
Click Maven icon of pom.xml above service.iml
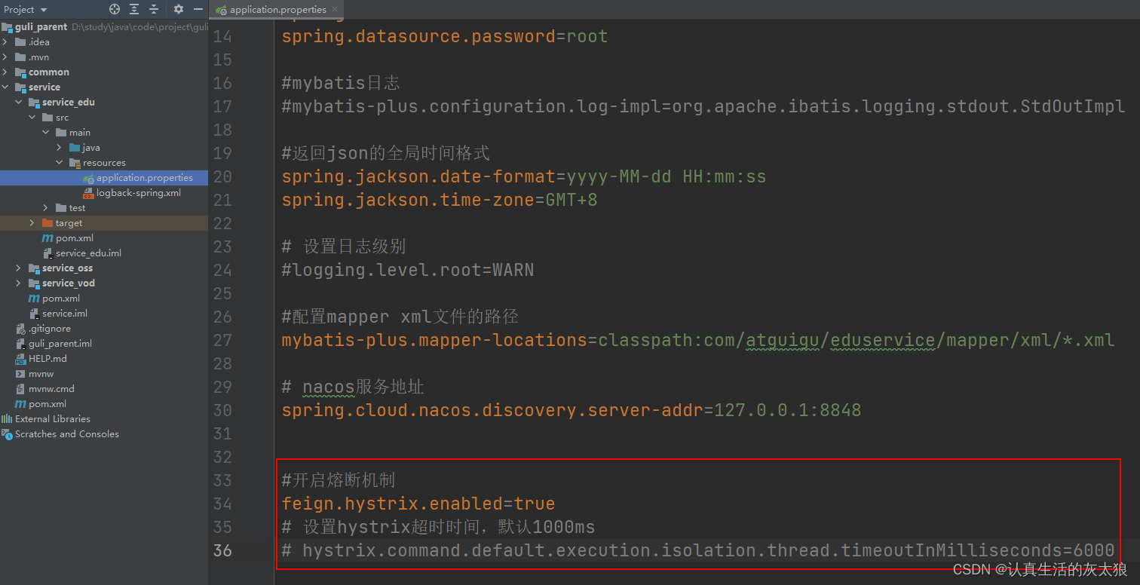[34, 299]
